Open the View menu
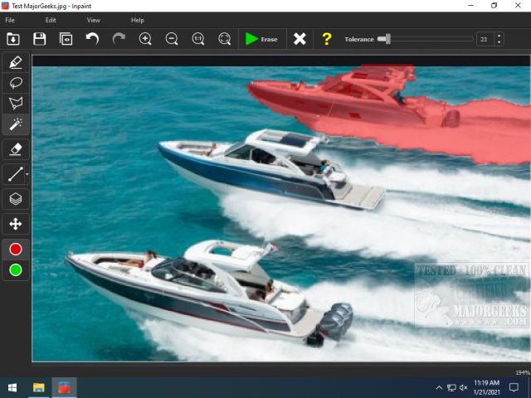This screenshot has width=531, height=398. pyautogui.click(x=94, y=20)
